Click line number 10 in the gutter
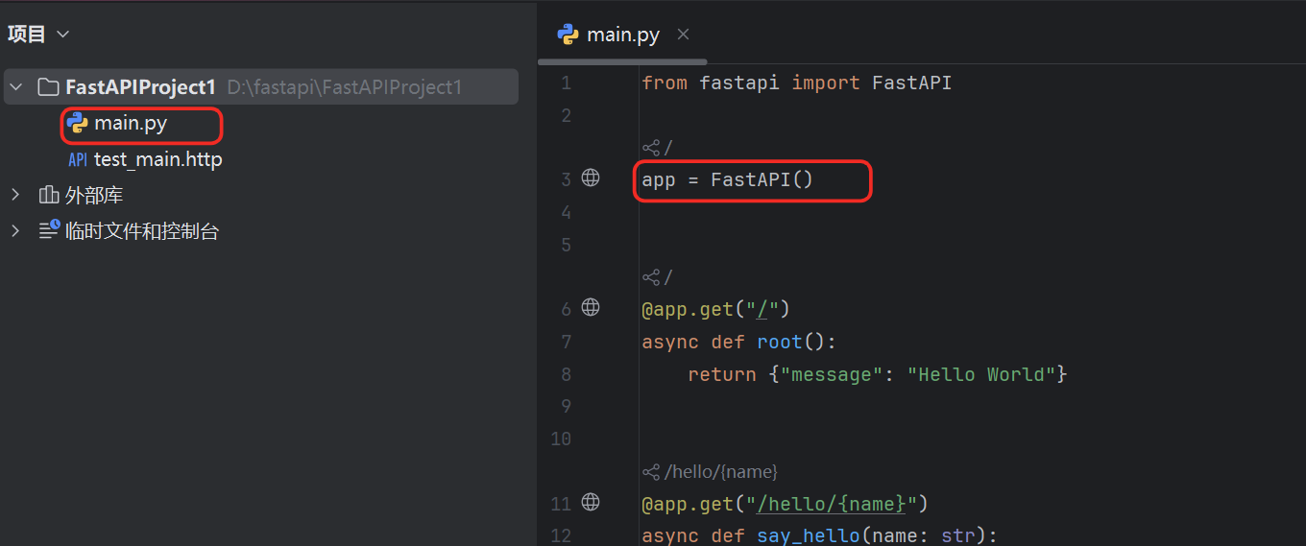1306x546 pixels. point(561,439)
